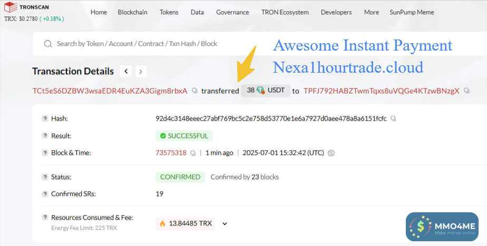Click the Block & Time help icon
Image resolution: width=487 pixels, height=246 pixels.
click(x=45, y=153)
